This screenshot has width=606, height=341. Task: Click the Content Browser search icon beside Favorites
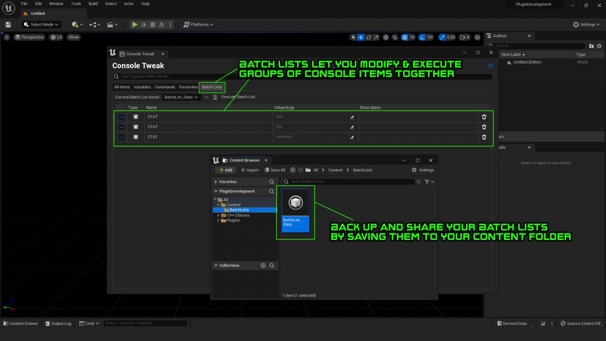coord(272,182)
